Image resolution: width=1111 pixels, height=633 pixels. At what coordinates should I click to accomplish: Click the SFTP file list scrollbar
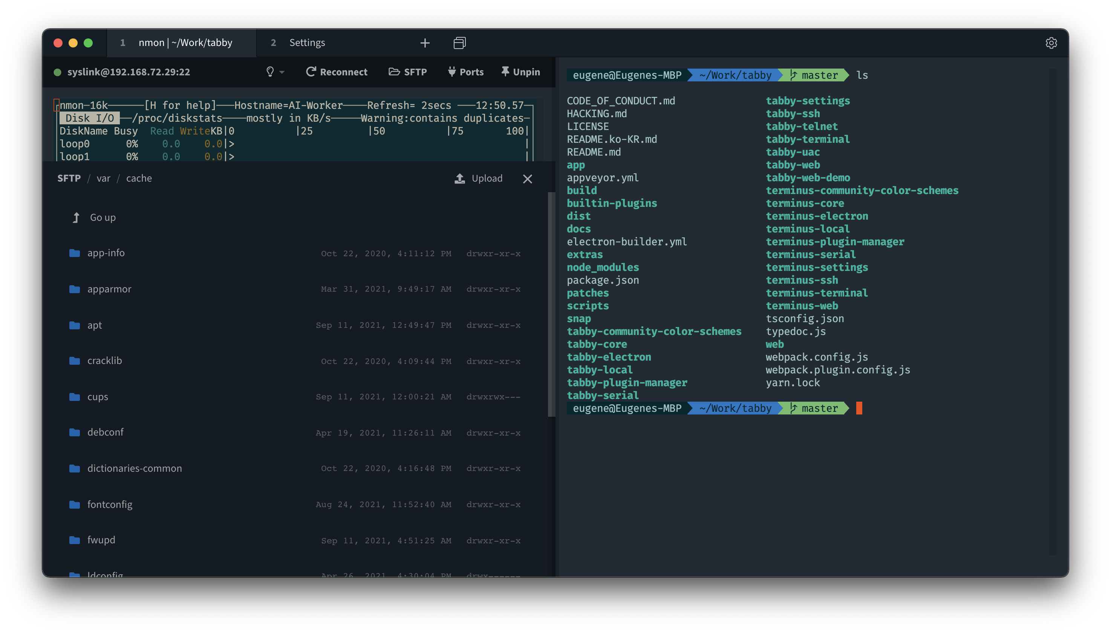coord(551,304)
